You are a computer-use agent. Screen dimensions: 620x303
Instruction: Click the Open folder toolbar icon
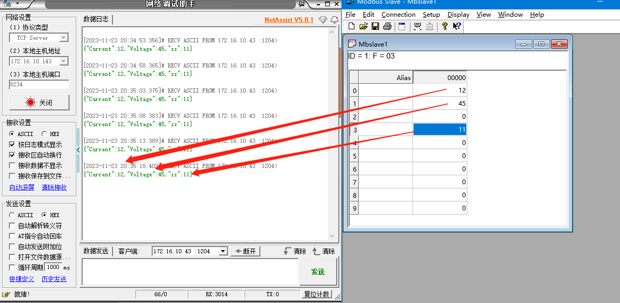[x=363, y=26]
